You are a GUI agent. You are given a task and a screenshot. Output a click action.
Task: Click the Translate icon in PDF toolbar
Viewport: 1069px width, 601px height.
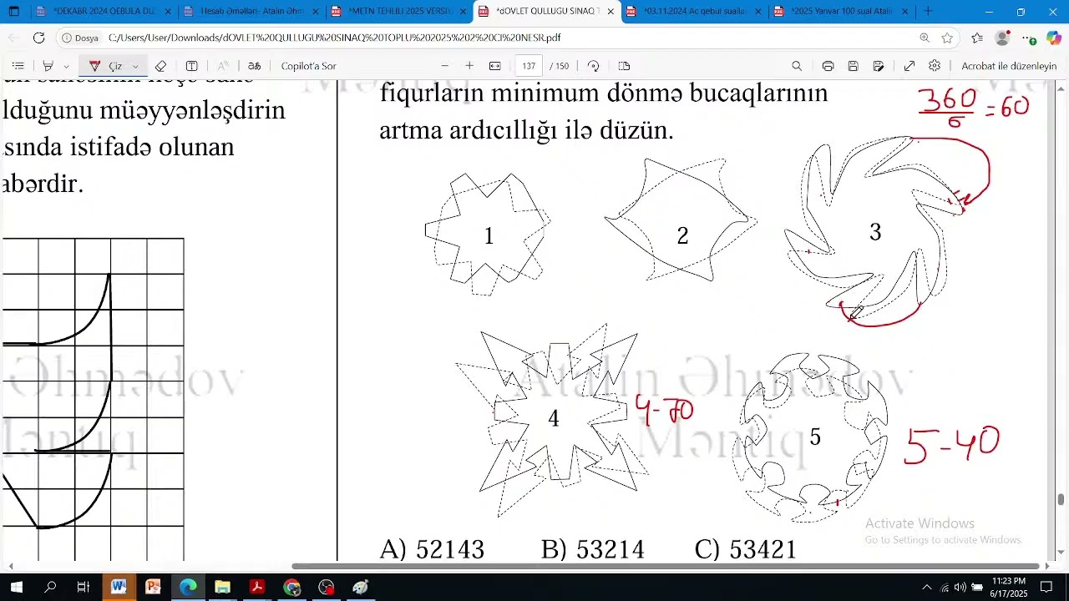pyautogui.click(x=254, y=66)
